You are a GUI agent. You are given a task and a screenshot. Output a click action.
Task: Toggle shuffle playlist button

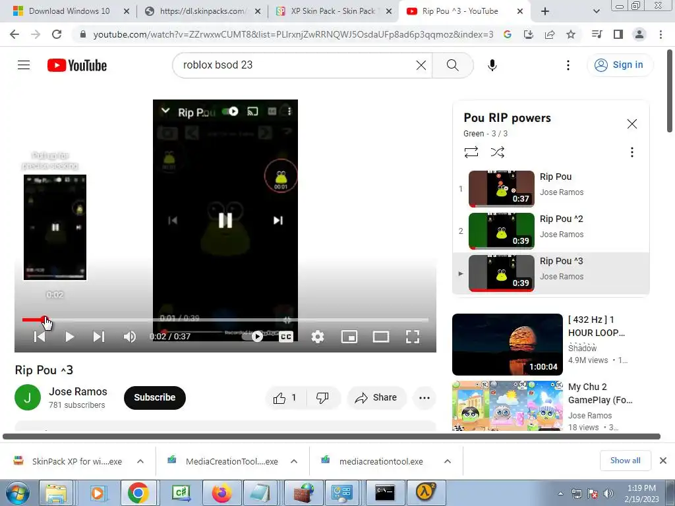(x=498, y=152)
